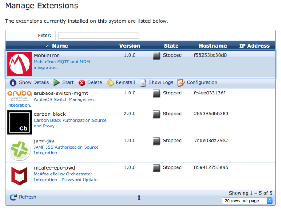Click the Reinstall arrows icon
Screen dimensions: 281x211
(110, 83)
